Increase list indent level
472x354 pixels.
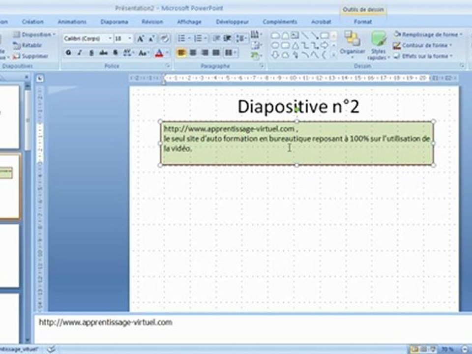tap(228, 38)
